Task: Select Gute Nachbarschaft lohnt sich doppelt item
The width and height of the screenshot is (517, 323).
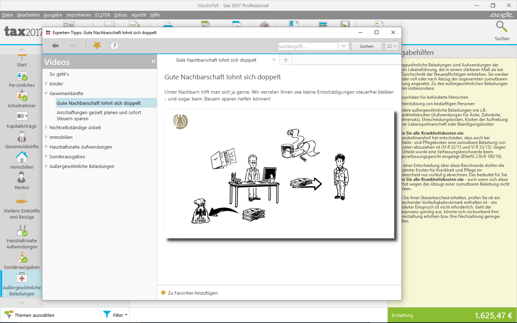Action: click(106, 103)
